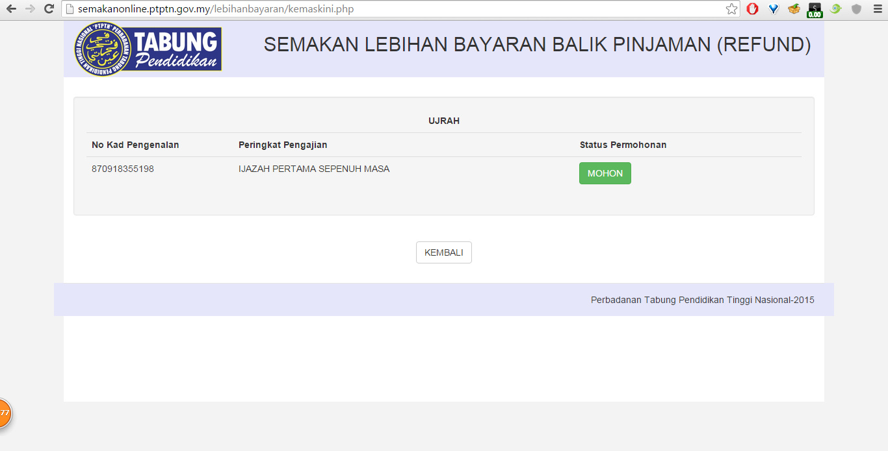Bookmark this page with the star
Viewport: 888px width, 451px height.
tap(731, 9)
